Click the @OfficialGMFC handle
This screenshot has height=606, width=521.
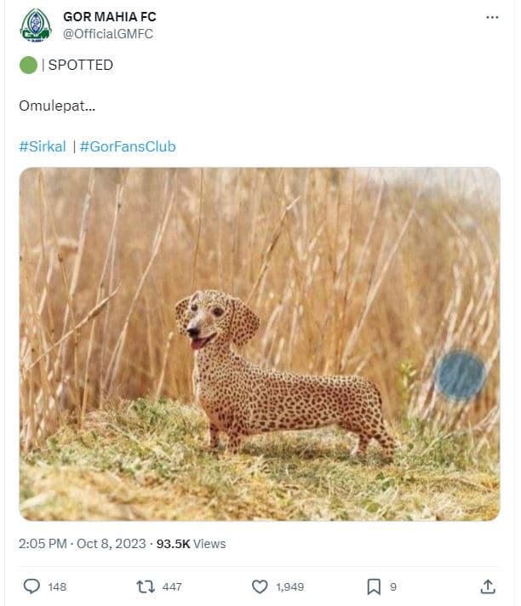pyautogui.click(x=108, y=33)
